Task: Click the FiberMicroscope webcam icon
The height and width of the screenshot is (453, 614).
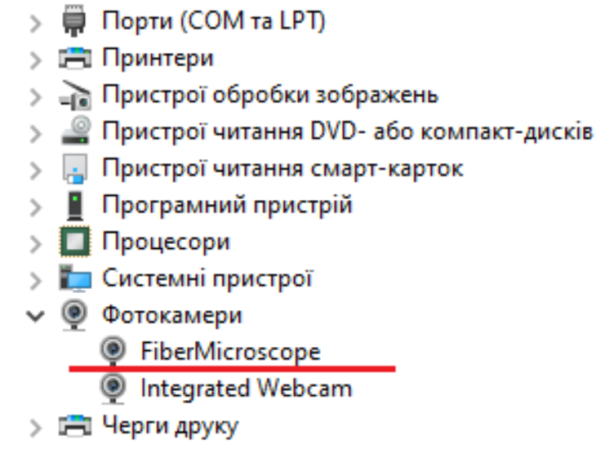Action: (114, 352)
